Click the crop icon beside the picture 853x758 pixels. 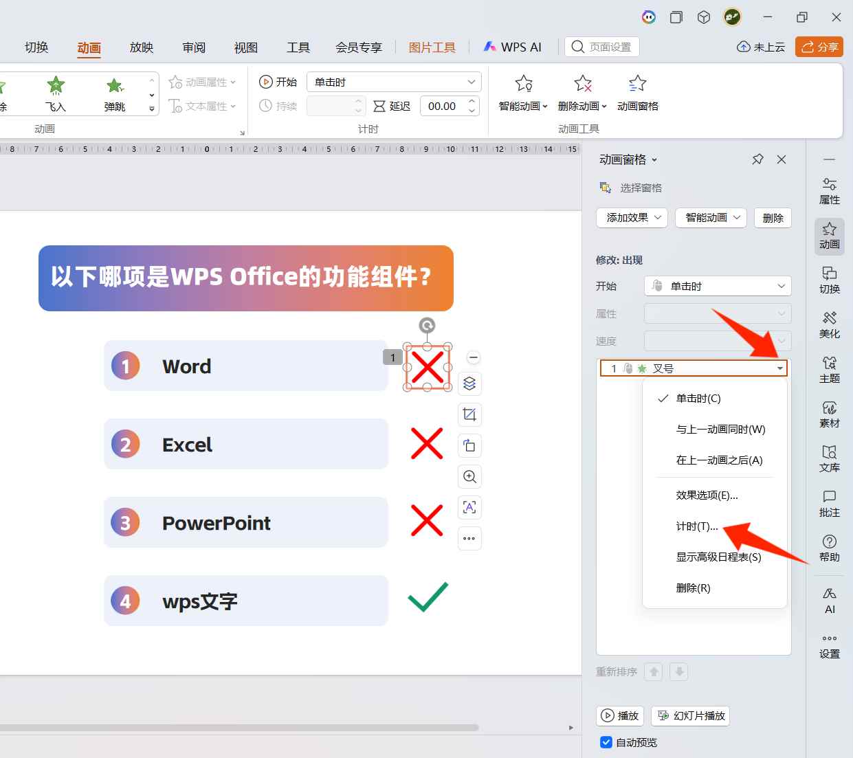click(x=469, y=414)
